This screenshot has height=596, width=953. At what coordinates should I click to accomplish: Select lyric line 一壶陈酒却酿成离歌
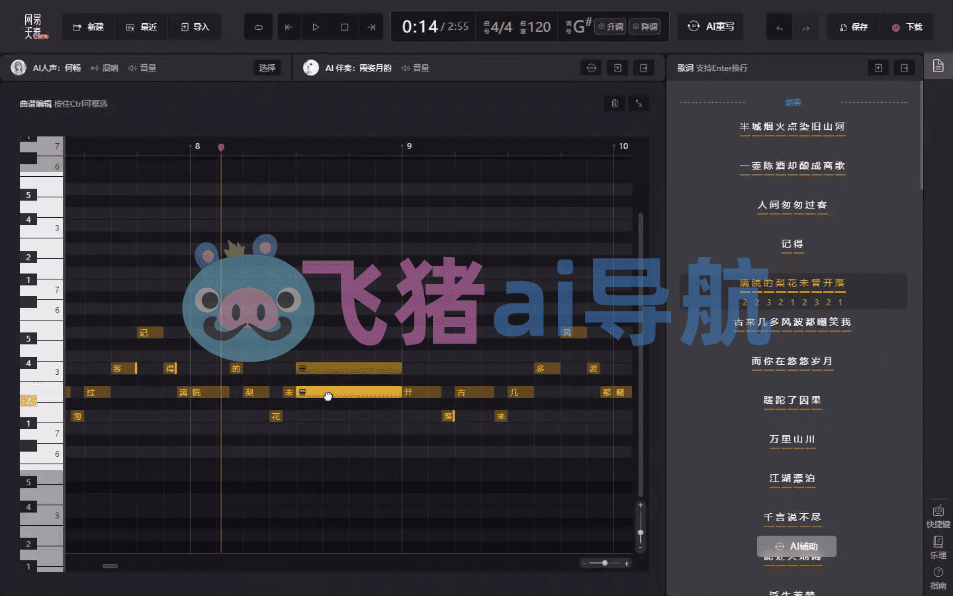(x=792, y=166)
